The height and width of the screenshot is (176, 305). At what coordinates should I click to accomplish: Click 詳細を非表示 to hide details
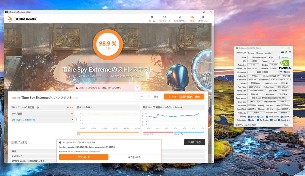click(195, 142)
